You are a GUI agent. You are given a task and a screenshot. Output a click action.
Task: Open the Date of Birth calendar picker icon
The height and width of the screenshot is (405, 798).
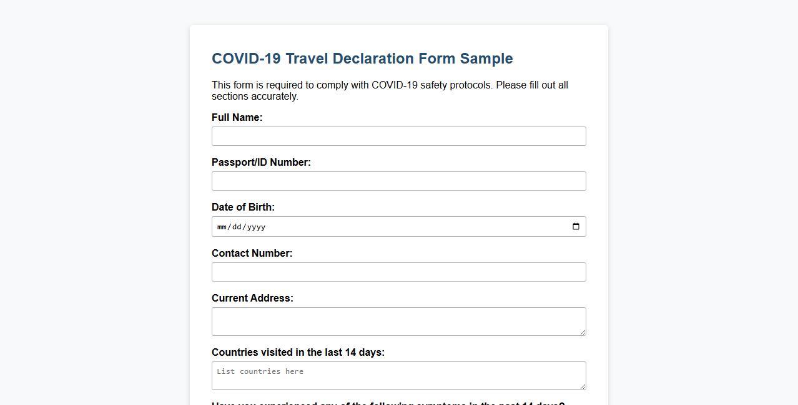[x=575, y=226]
